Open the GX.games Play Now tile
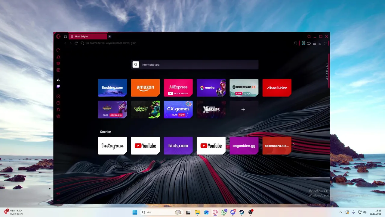This screenshot has width=385, height=217. 178,109
